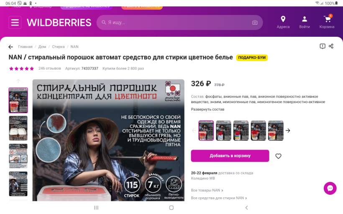This screenshot has width=343, height=214.
Task: Open the 246 отзывов reviews link
Action: [x=50, y=69]
